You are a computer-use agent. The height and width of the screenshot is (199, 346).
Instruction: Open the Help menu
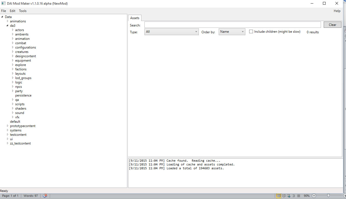point(337,11)
